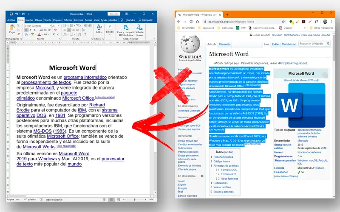Switch to the Diseño ribbon tab
Screen dimensions: 340x212
click(48, 20)
